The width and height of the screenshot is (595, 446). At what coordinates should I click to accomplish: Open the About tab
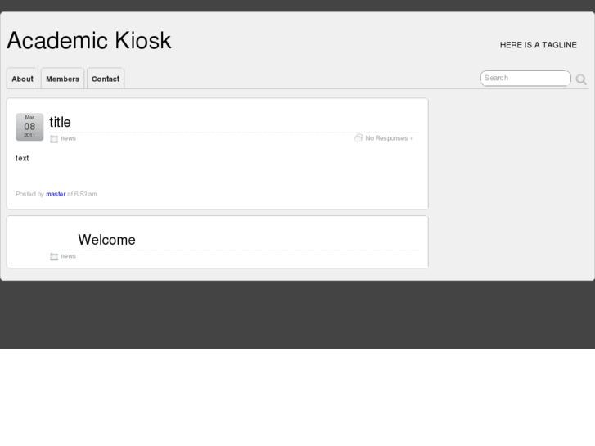point(22,79)
